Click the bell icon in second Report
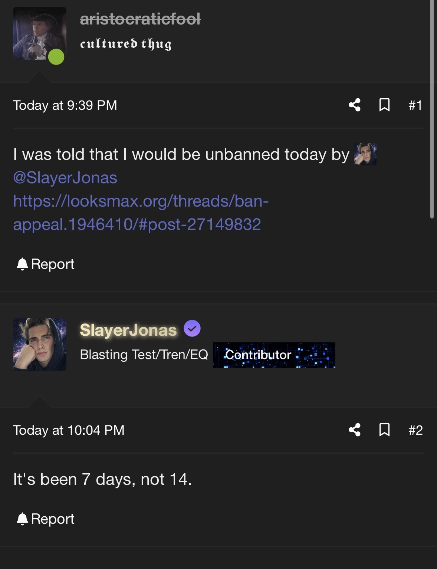437x569 pixels. 22,519
